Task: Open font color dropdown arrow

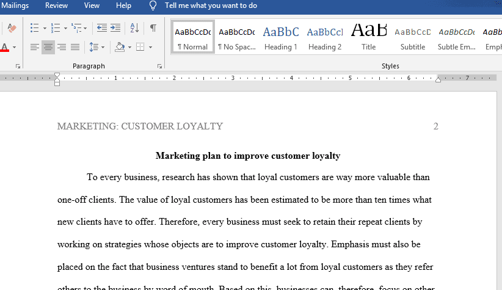Action: pyautogui.click(x=14, y=48)
